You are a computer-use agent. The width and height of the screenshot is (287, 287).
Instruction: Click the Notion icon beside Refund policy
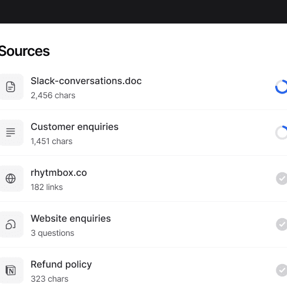[x=11, y=270]
